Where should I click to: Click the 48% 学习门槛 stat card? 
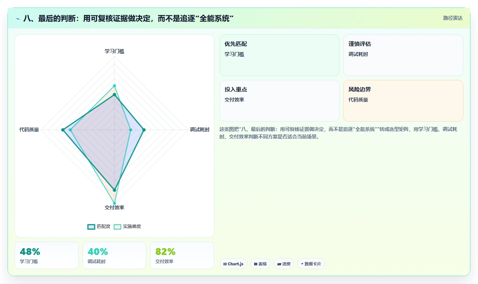click(x=47, y=255)
